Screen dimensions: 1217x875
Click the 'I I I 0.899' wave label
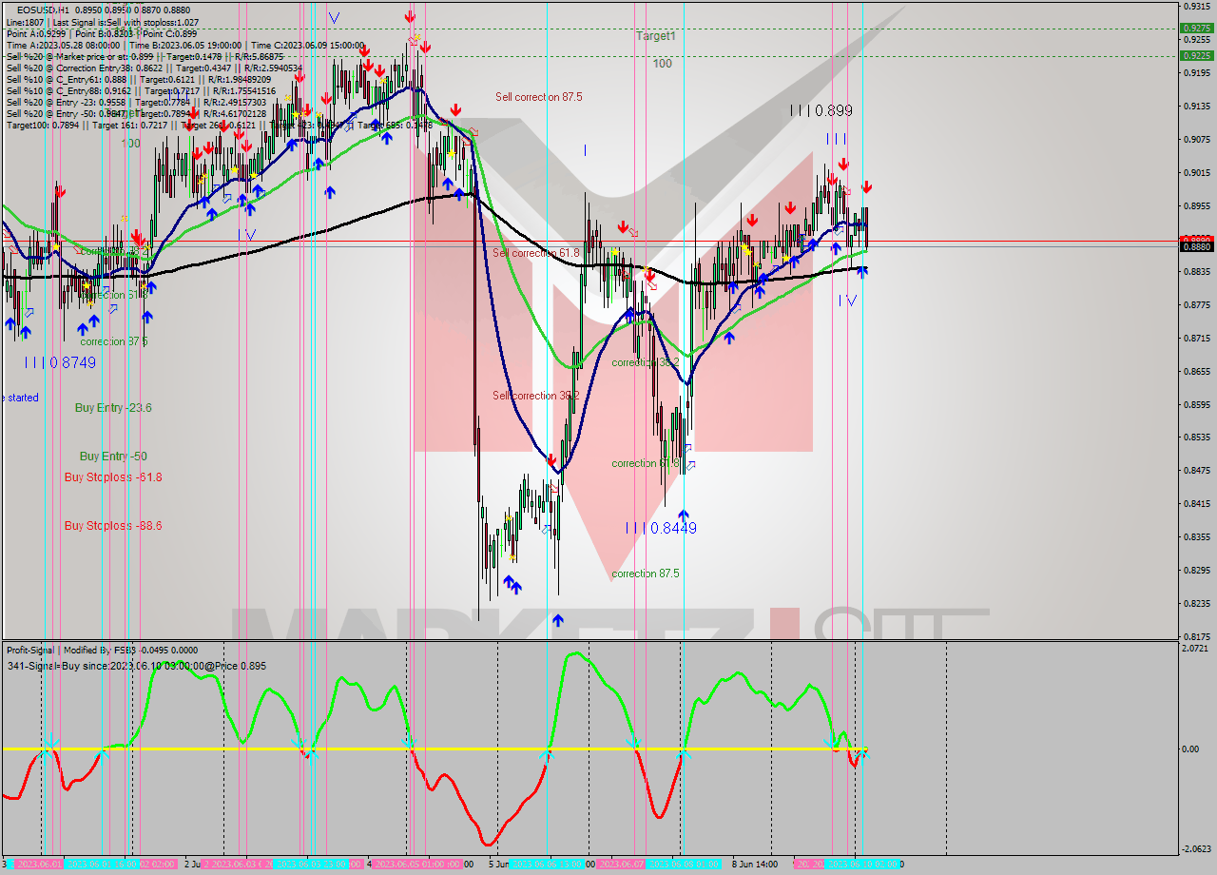(x=821, y=110)
